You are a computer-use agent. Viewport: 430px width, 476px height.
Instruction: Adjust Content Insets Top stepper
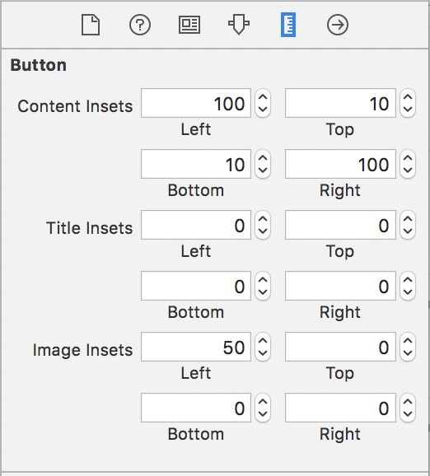click(x=408, y=103)
